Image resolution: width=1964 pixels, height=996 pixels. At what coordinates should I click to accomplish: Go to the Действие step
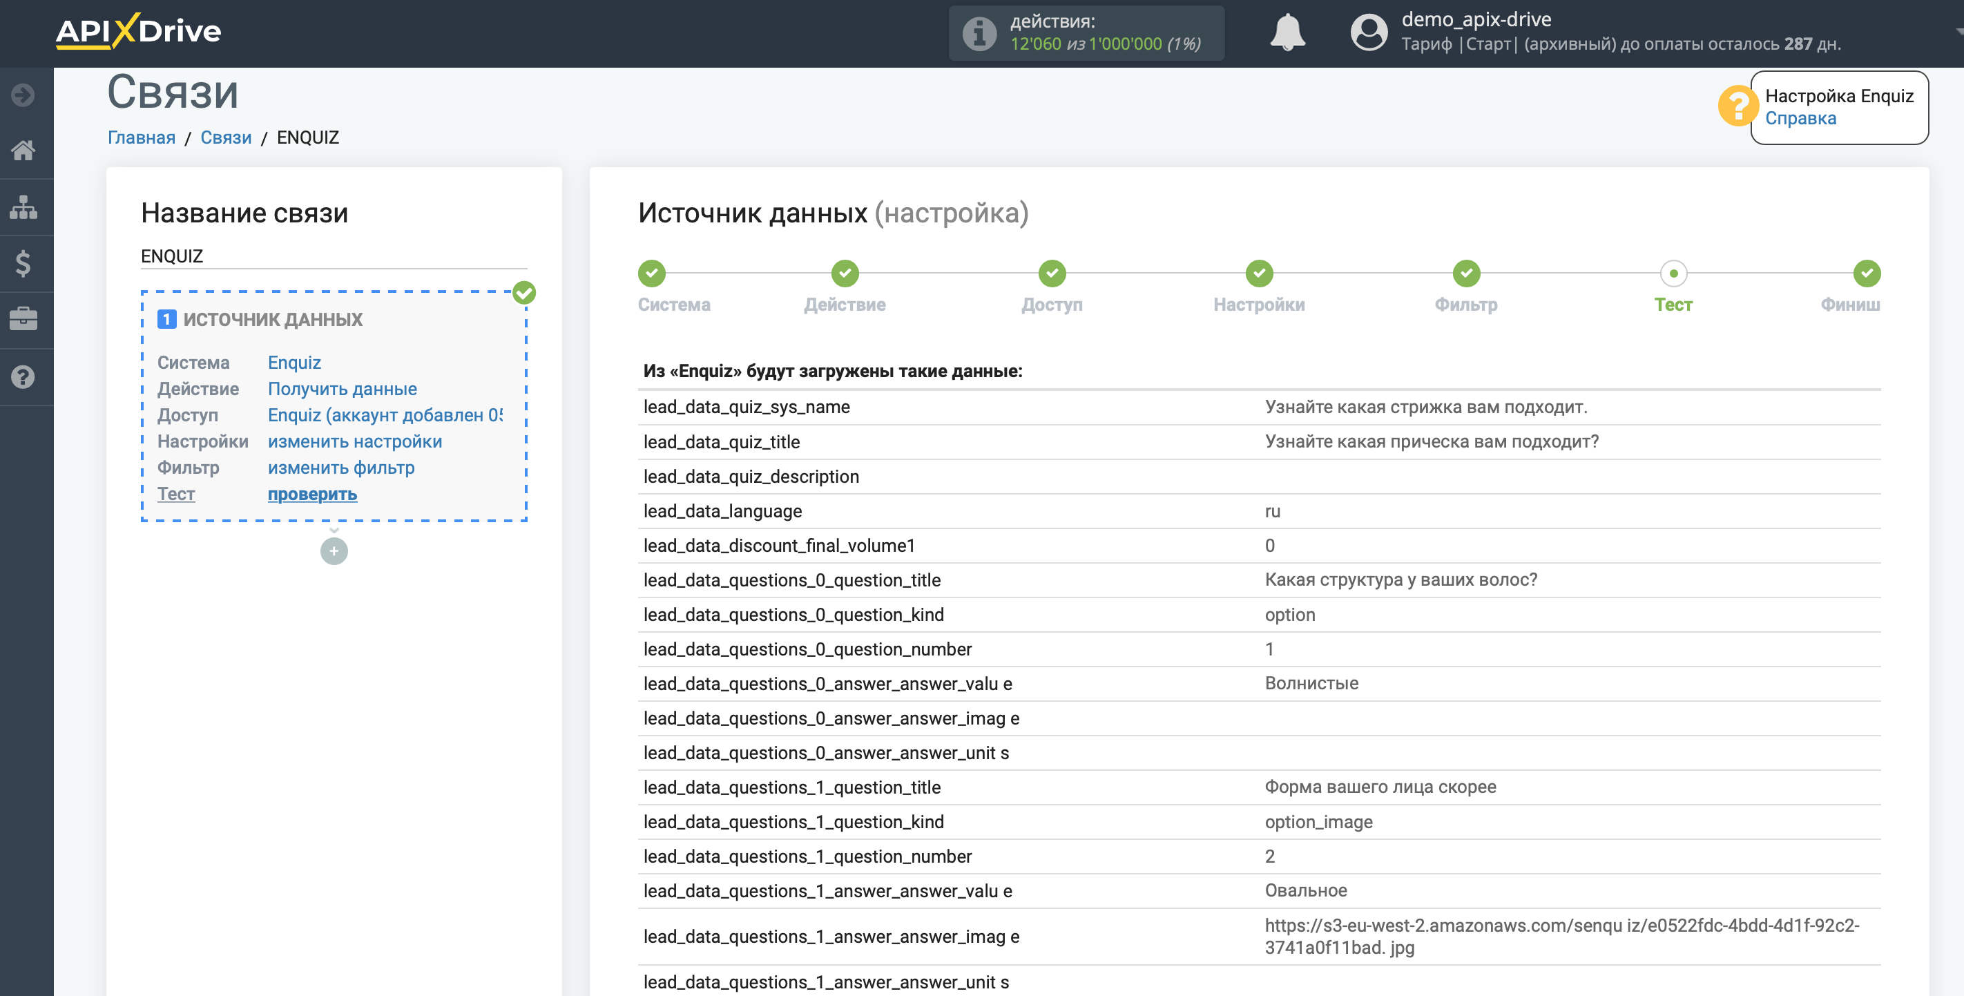(x=845, y=273)
